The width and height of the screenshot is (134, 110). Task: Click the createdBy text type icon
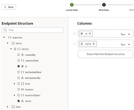[22, 55]
